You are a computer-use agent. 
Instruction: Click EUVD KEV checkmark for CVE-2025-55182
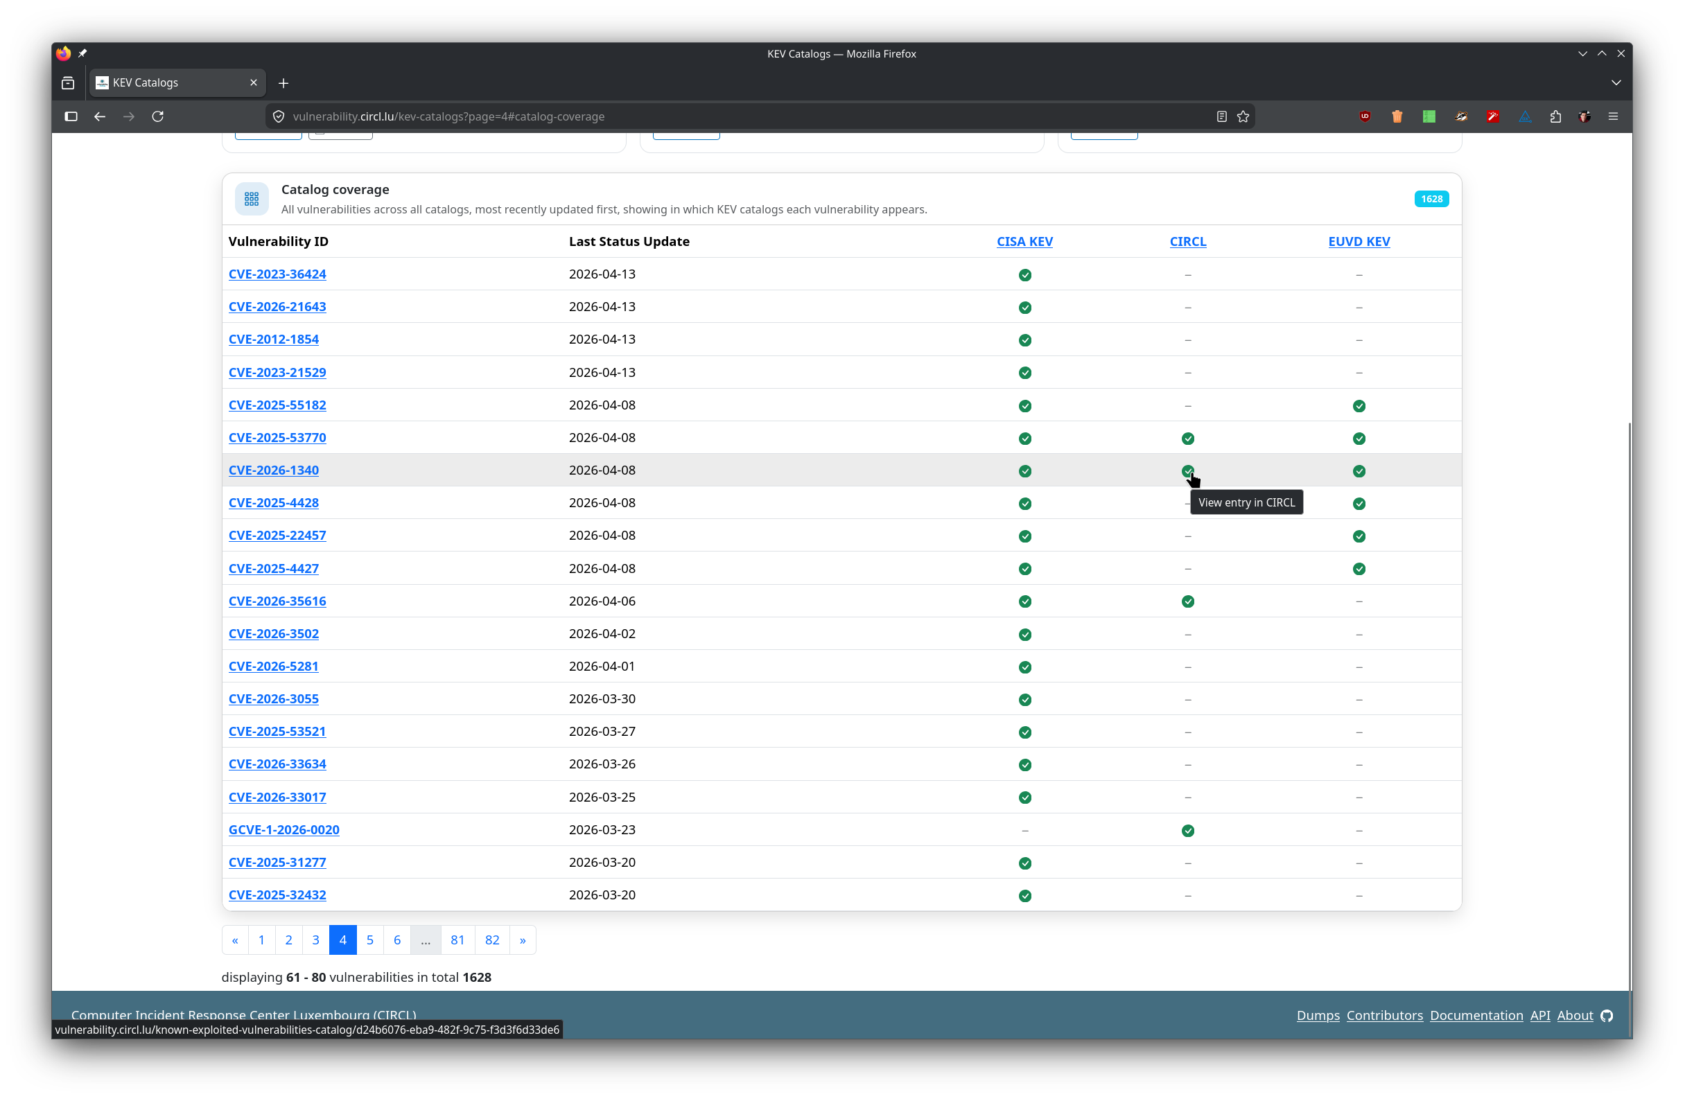point(1359,405)
